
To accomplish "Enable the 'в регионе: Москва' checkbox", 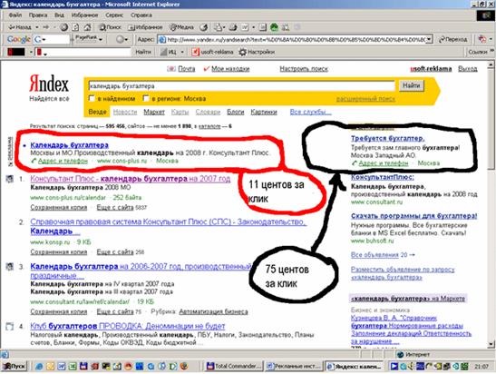I will (x=146, y=98).
